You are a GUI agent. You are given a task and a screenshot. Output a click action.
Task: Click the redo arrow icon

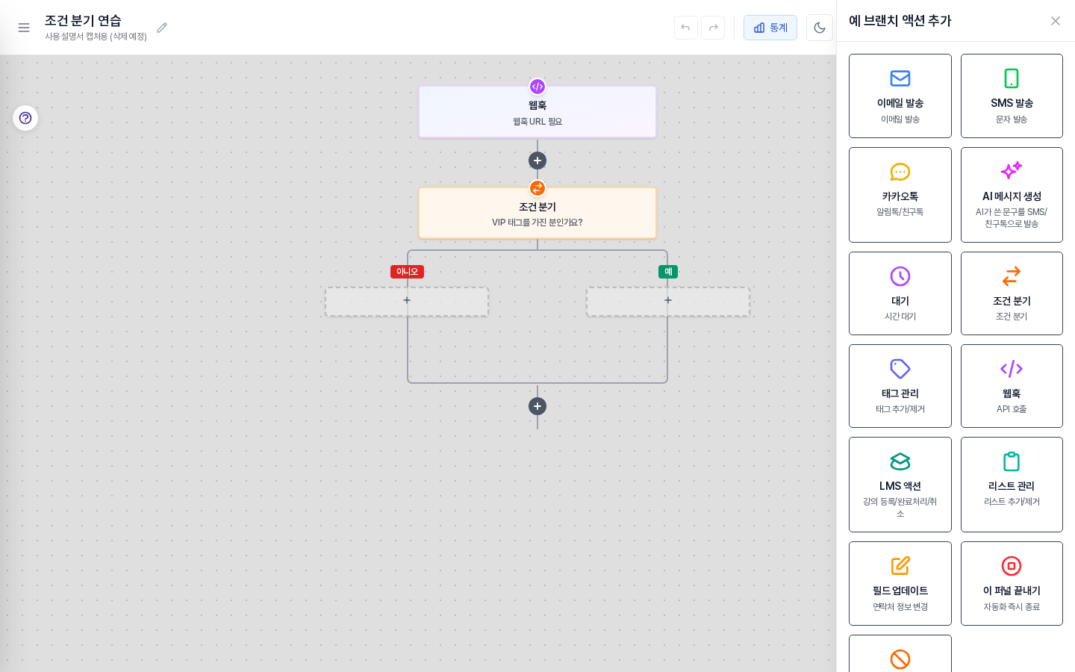[x=713, y=28]
